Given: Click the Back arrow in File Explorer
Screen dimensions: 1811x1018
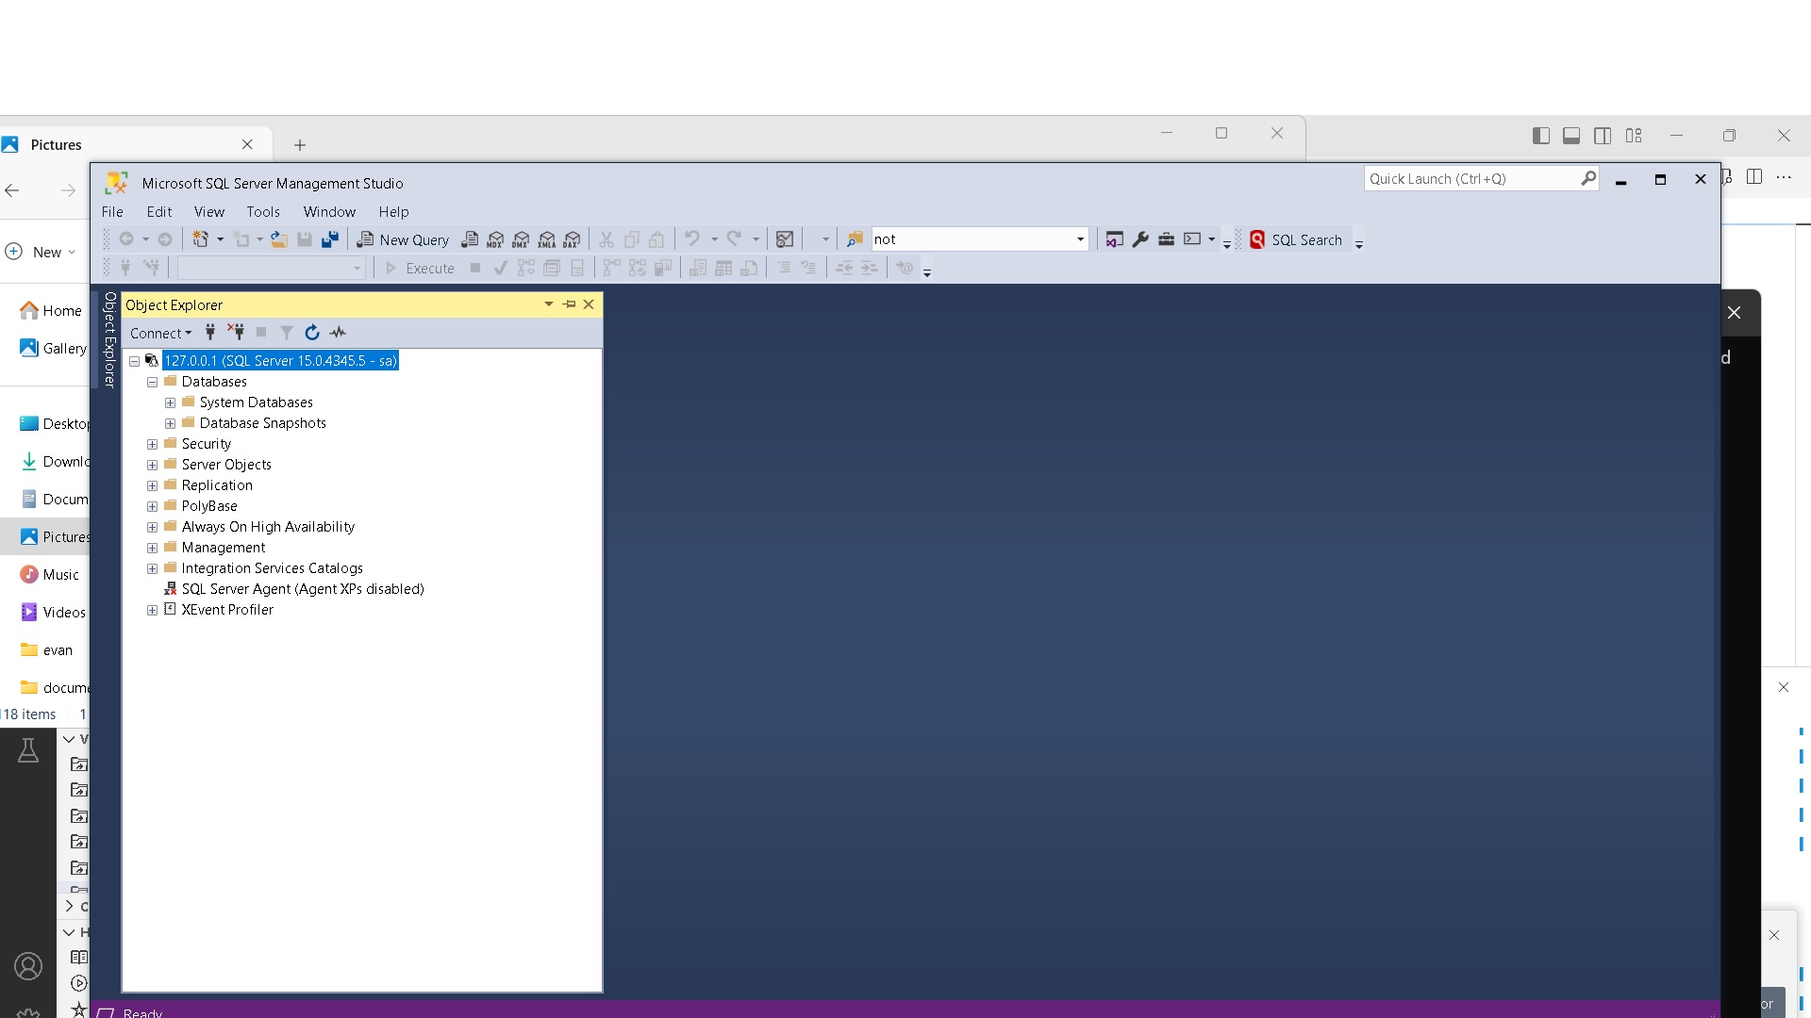Looking at the screenshot, I should [12, 190].
